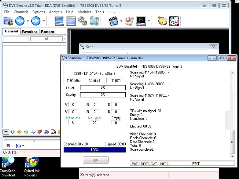Open CyberLink PowerDVD desktop shortcut

[x=32, y=167]
